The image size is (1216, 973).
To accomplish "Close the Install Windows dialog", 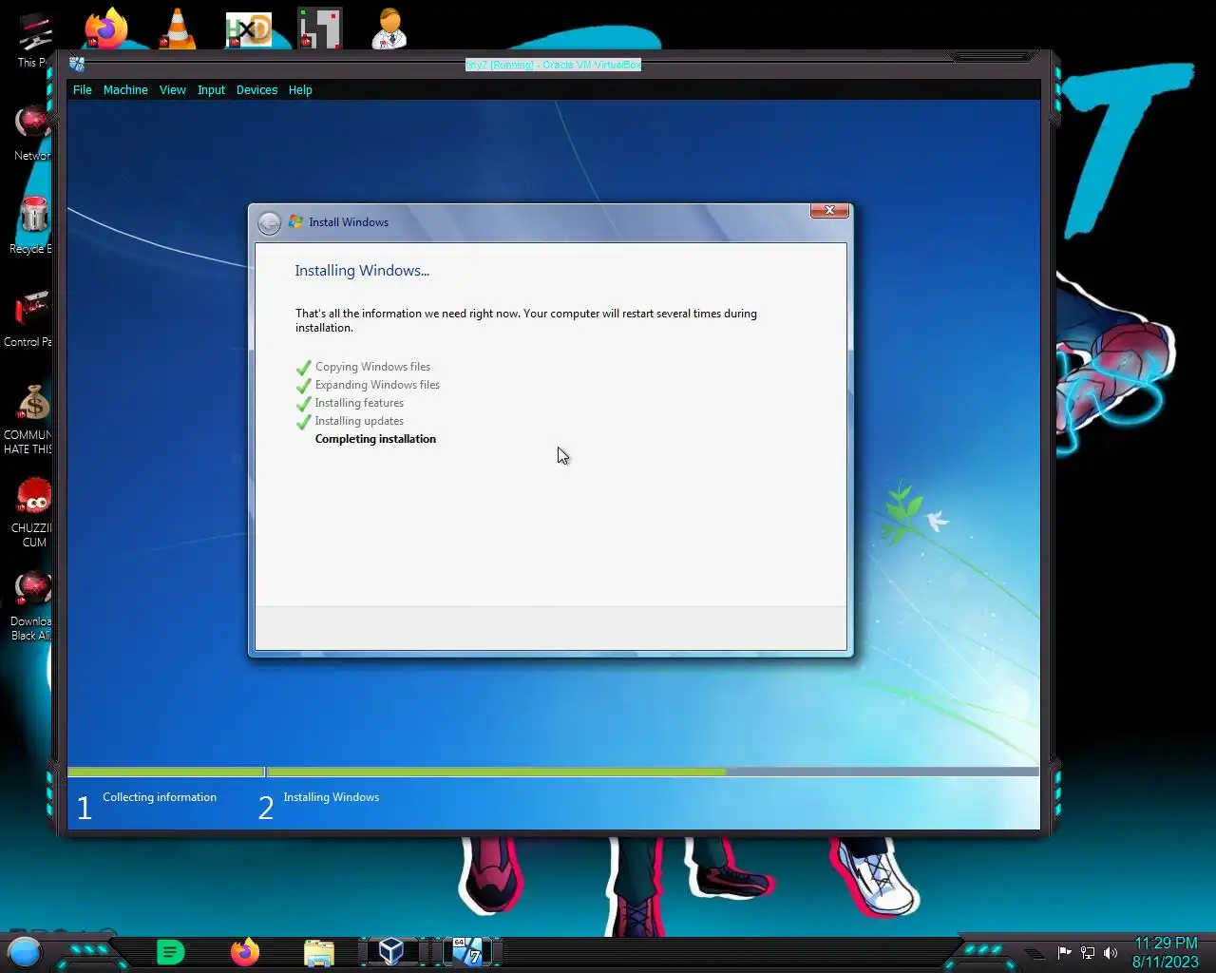I will coord(829,211).
